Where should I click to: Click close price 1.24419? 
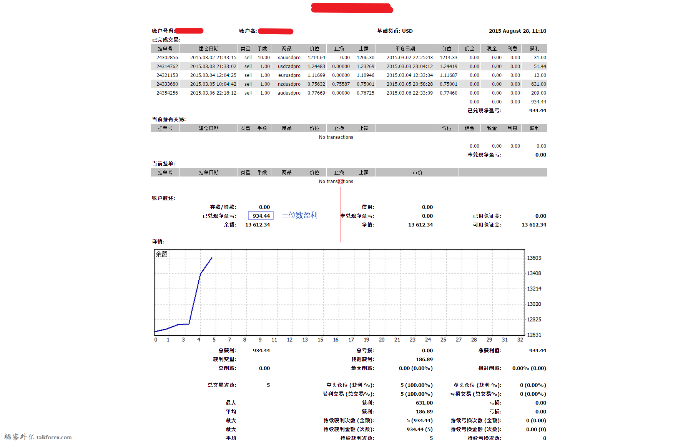tap(448, 67)
